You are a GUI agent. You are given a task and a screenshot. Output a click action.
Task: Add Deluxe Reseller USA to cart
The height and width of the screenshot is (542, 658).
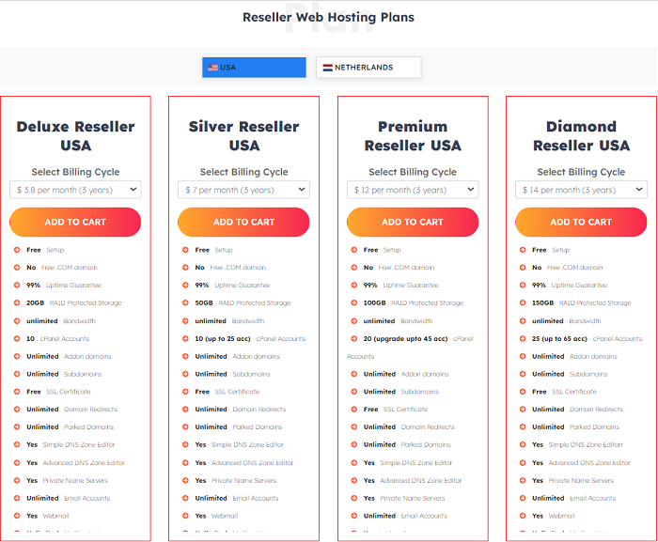[x=75, y=222]
